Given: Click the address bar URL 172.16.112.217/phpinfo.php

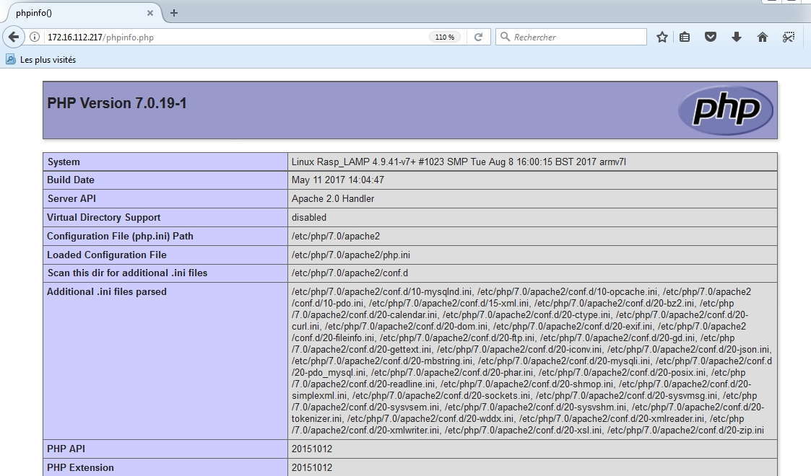Looking at the screenshot, I should tap(100, 38).
